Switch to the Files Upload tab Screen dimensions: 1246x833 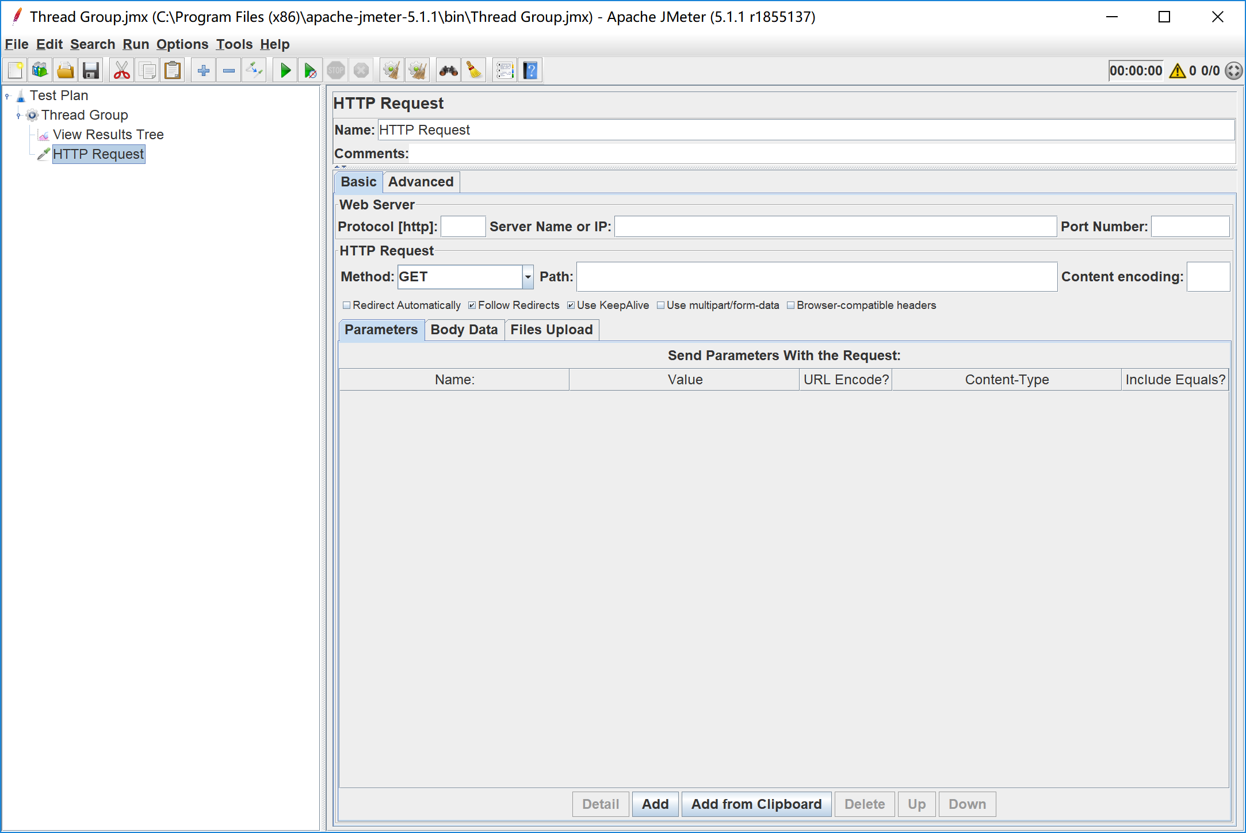click(x=551, y=330)
